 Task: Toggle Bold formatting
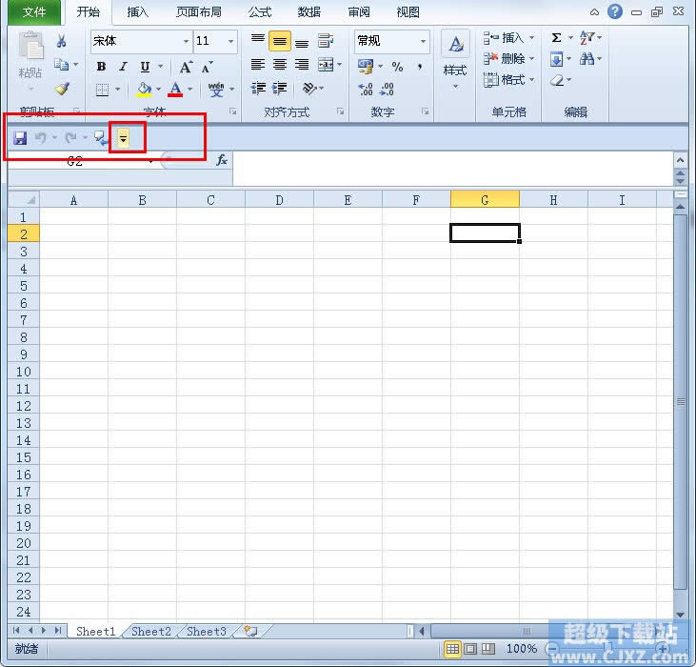[x=101, y=67]
